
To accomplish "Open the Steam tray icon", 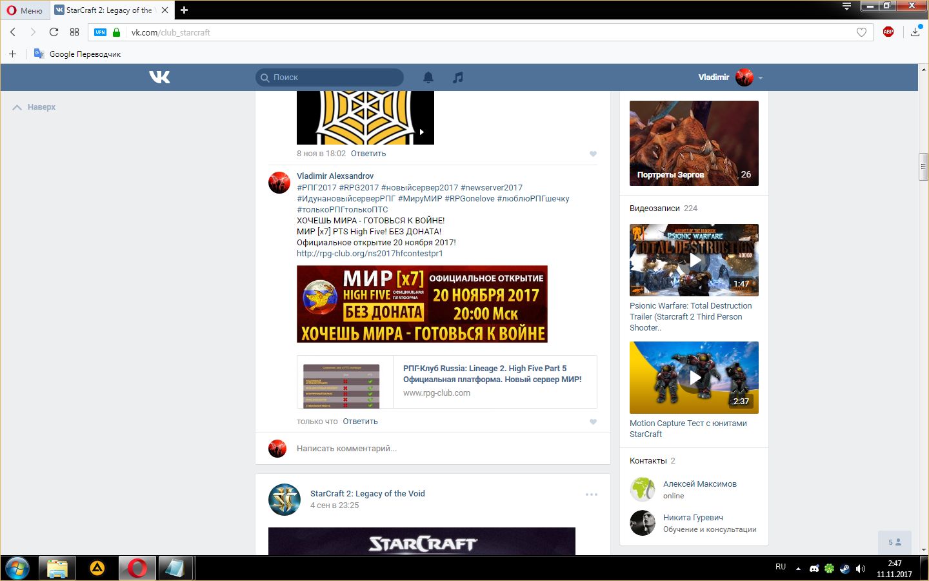I will click(844, 569).
